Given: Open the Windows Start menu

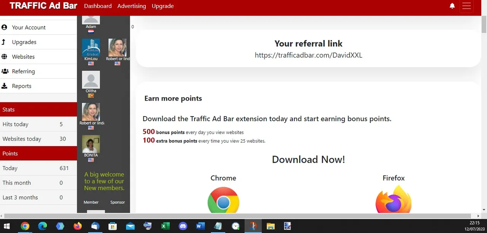Looking at the screenshot, I should pyautogui.click(x=7, y=226).
